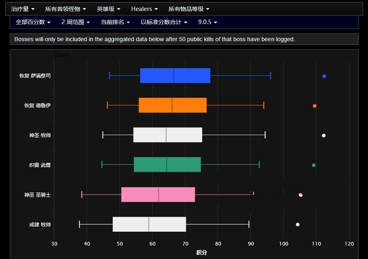The height and width of the screenshot is (259, 368).
Task: Click the white 戒律 牧师 box bar
Action: pyautogui.click(x=149, y=224)
